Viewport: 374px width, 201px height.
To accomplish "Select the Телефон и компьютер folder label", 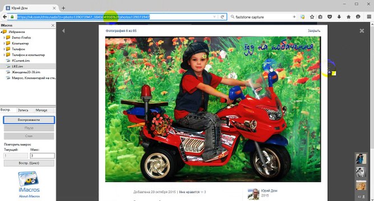I will [x=29, y=55].
